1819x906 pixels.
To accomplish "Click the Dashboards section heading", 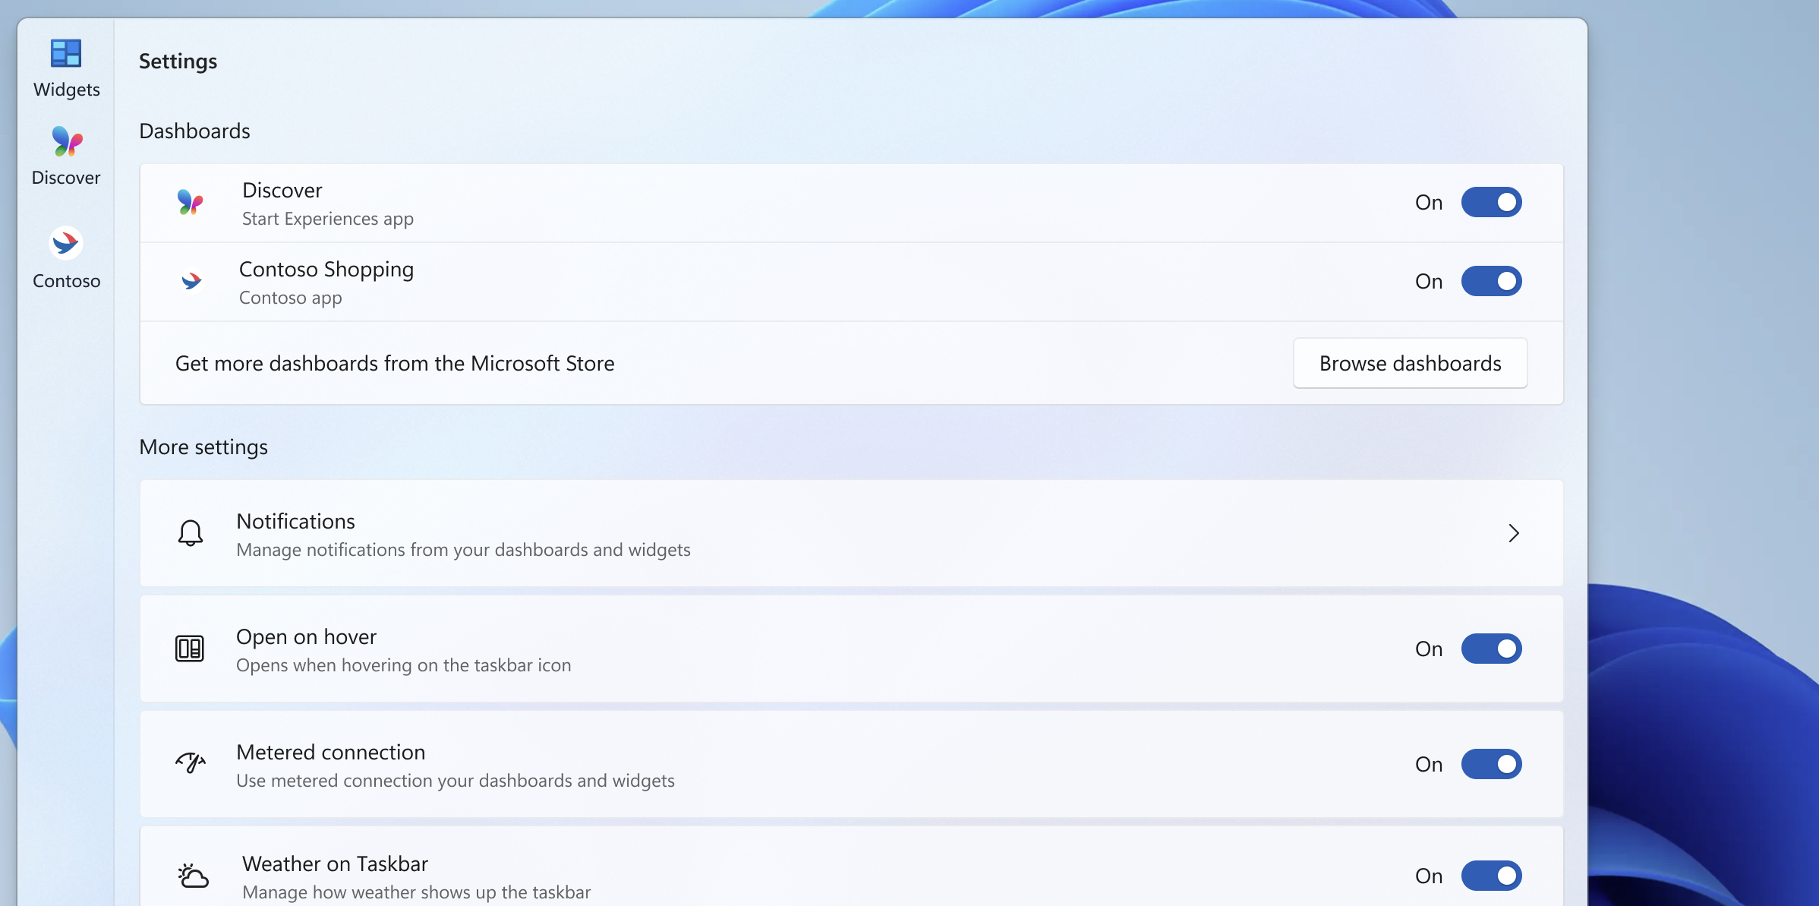I will tap(194, 131).
